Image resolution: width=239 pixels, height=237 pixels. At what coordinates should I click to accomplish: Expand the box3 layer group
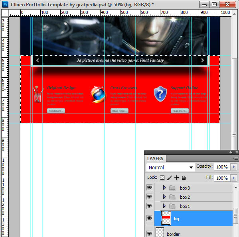(164, 188)
